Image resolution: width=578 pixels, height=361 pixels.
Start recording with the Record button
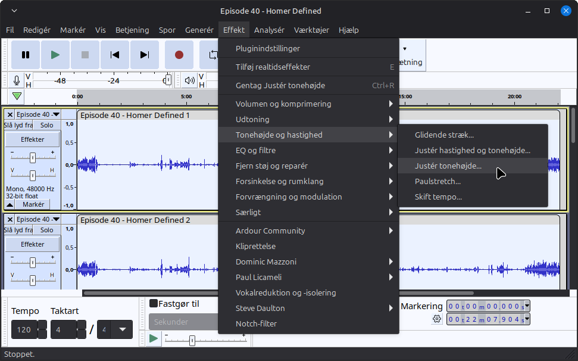click(179, 55)
